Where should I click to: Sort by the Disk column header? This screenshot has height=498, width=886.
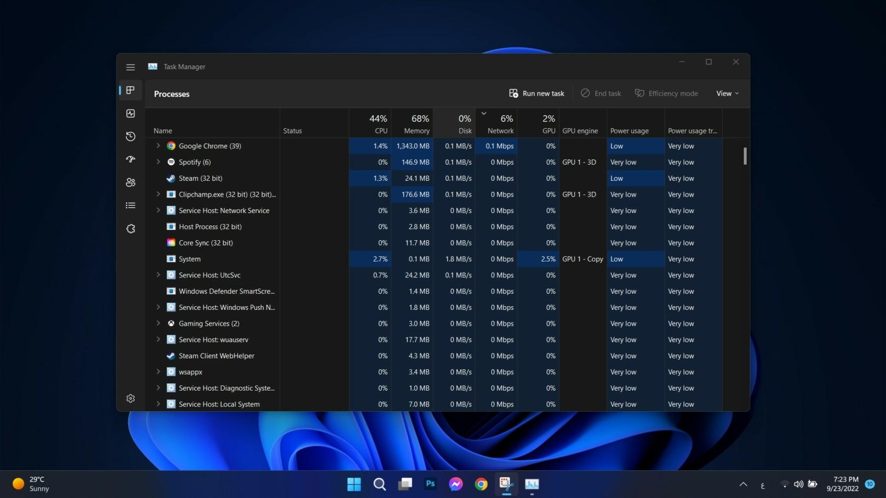454,123
